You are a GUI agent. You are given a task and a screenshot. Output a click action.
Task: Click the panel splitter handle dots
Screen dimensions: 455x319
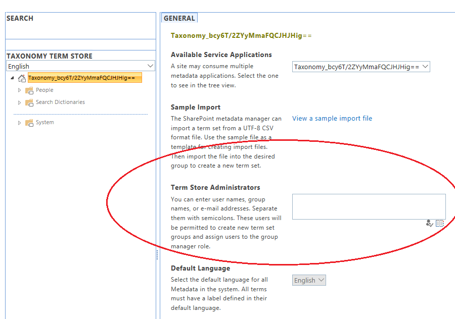point(157,255)
